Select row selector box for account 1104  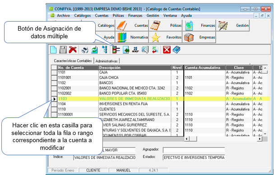54,104
